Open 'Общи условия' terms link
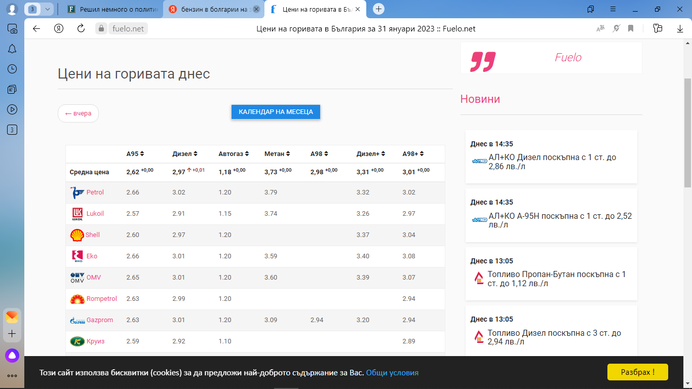 (x=392, y=373)
